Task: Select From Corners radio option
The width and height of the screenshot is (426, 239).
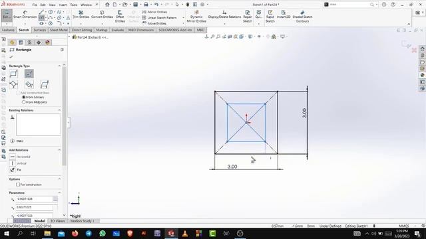Action: 24,97
